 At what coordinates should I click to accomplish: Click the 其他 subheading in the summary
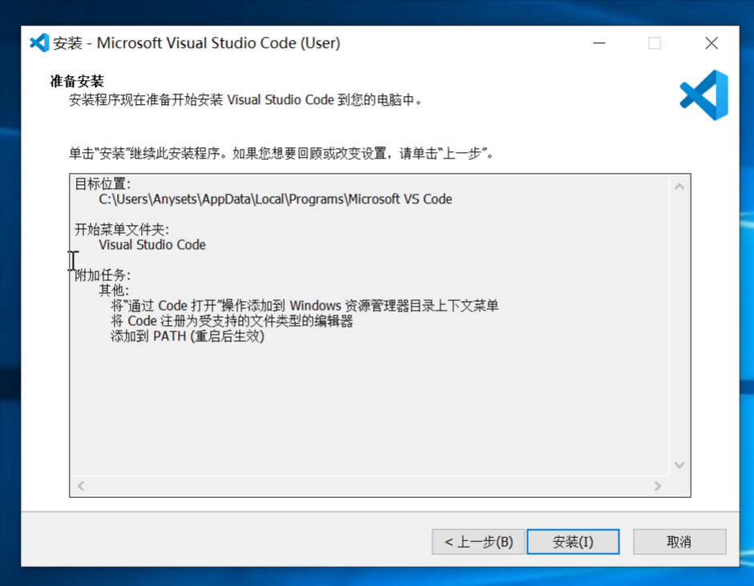114,290
